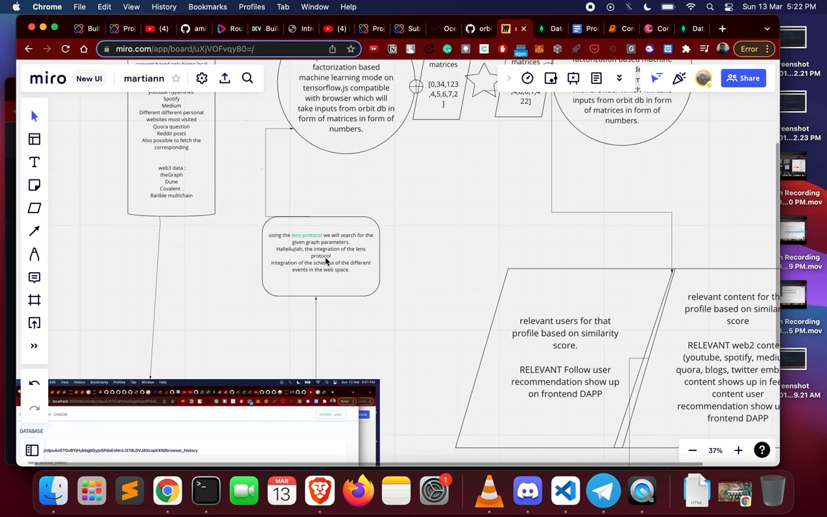Bookmark this page with the star

tap(351, 49)
